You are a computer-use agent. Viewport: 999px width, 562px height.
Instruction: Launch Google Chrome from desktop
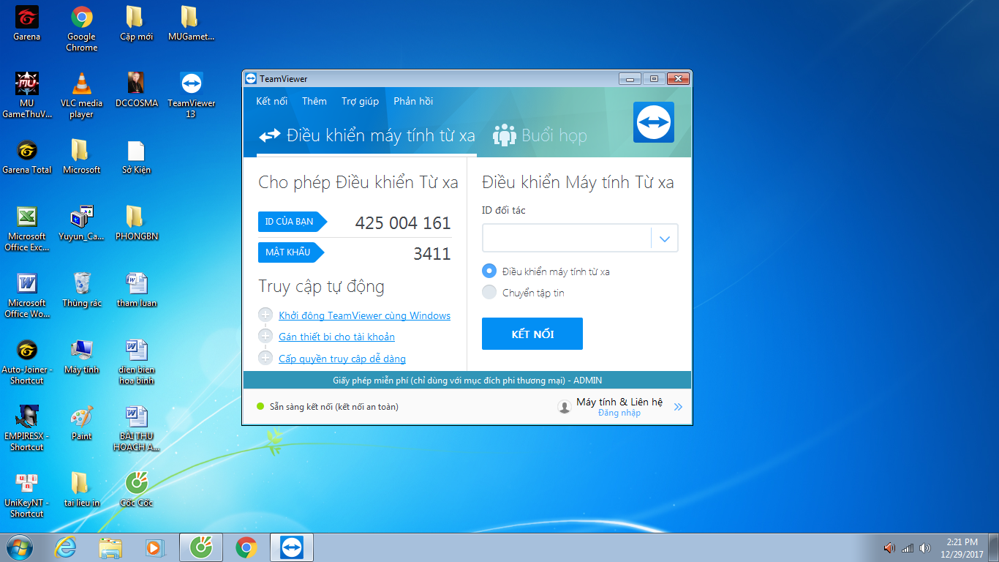(81, 29)
